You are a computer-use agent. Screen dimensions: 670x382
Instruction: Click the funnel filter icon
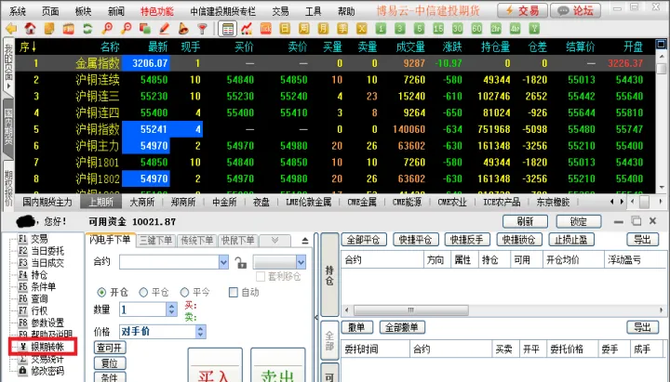click(202, 29)
